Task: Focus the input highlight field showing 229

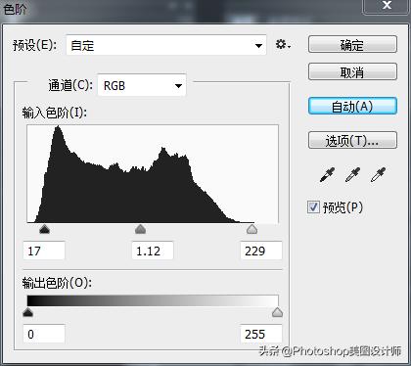Action: click(261, 251)
